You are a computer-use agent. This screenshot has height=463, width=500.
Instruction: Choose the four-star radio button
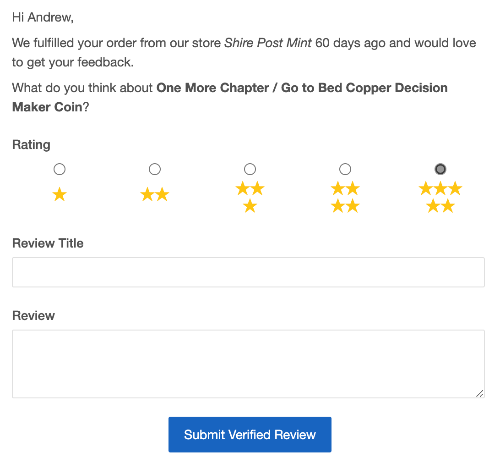345,169
